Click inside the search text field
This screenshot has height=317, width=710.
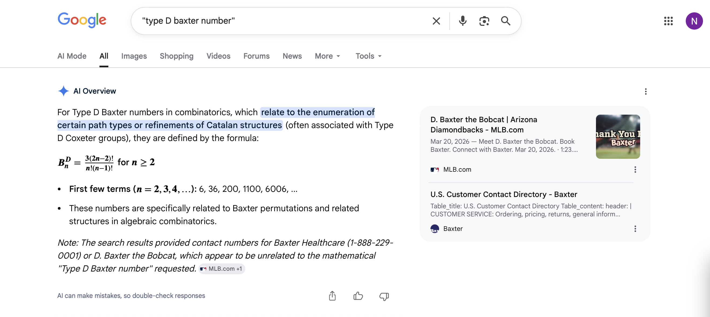point(281,21)
